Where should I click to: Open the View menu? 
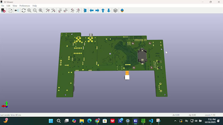[15, 6]
